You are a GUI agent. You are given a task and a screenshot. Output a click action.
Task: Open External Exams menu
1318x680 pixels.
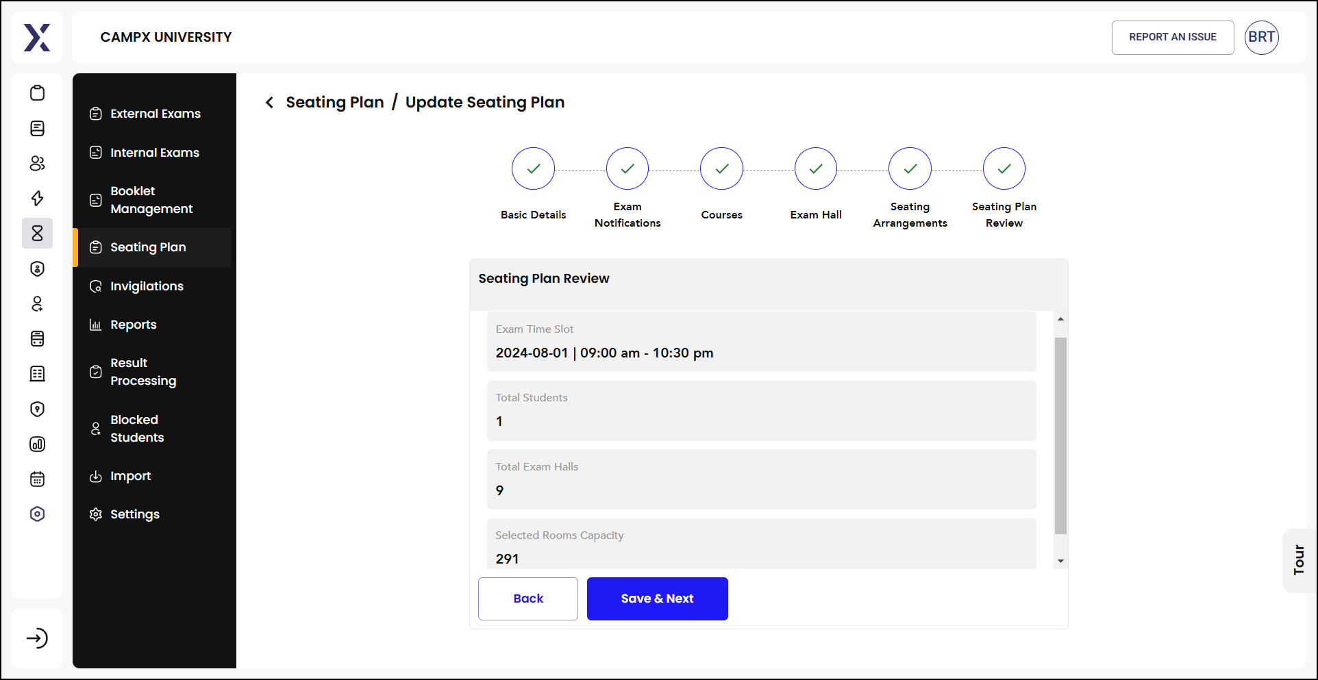pyautogui.click(x=152, y=114)
